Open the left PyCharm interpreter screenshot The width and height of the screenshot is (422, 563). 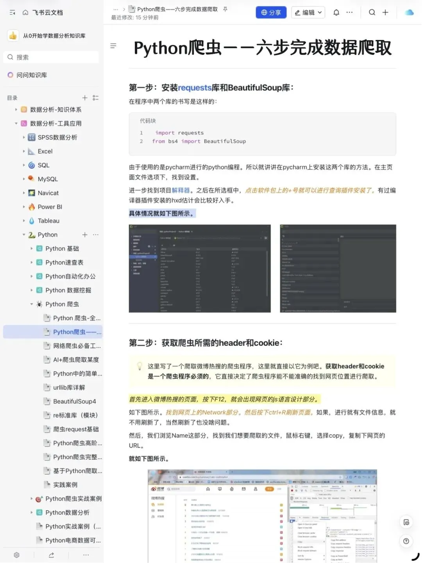pyautogui.click(x=200, y=268)
